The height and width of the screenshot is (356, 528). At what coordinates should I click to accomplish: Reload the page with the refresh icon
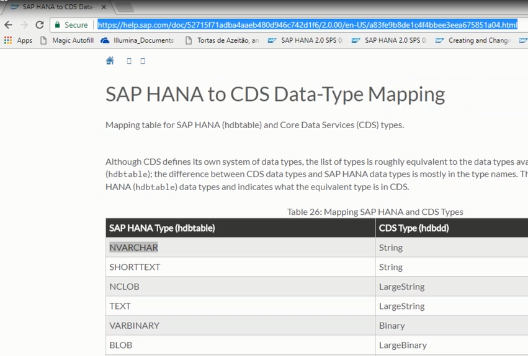tap(40, 25)
